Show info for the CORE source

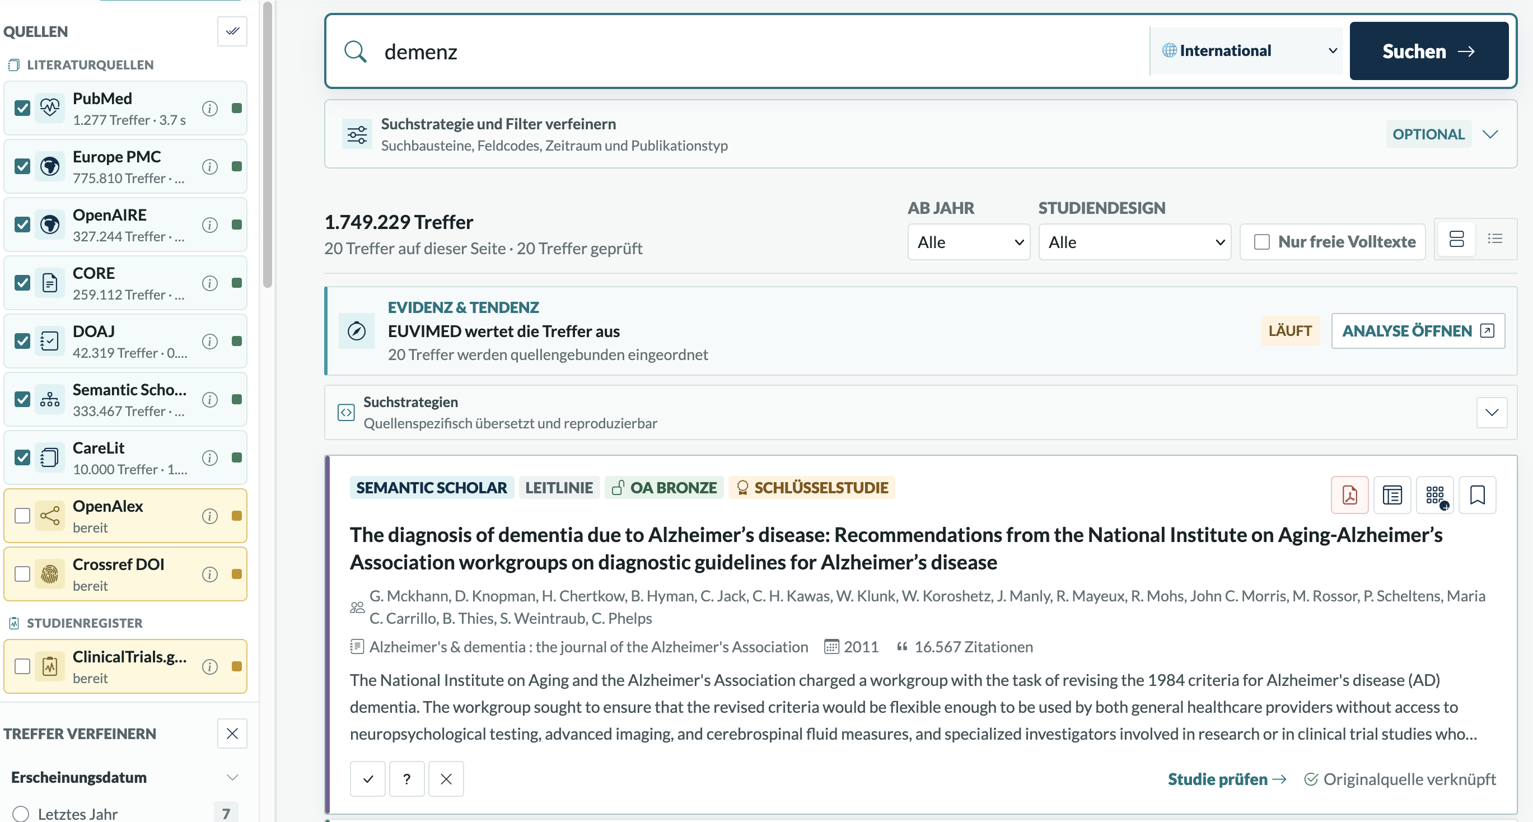pyautogui.click(x=209, y=283)
